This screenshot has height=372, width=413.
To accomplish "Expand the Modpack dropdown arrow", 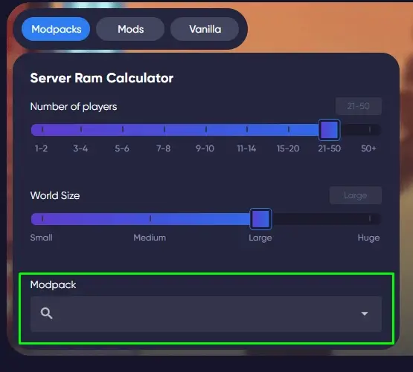I will tap(365, 313).
